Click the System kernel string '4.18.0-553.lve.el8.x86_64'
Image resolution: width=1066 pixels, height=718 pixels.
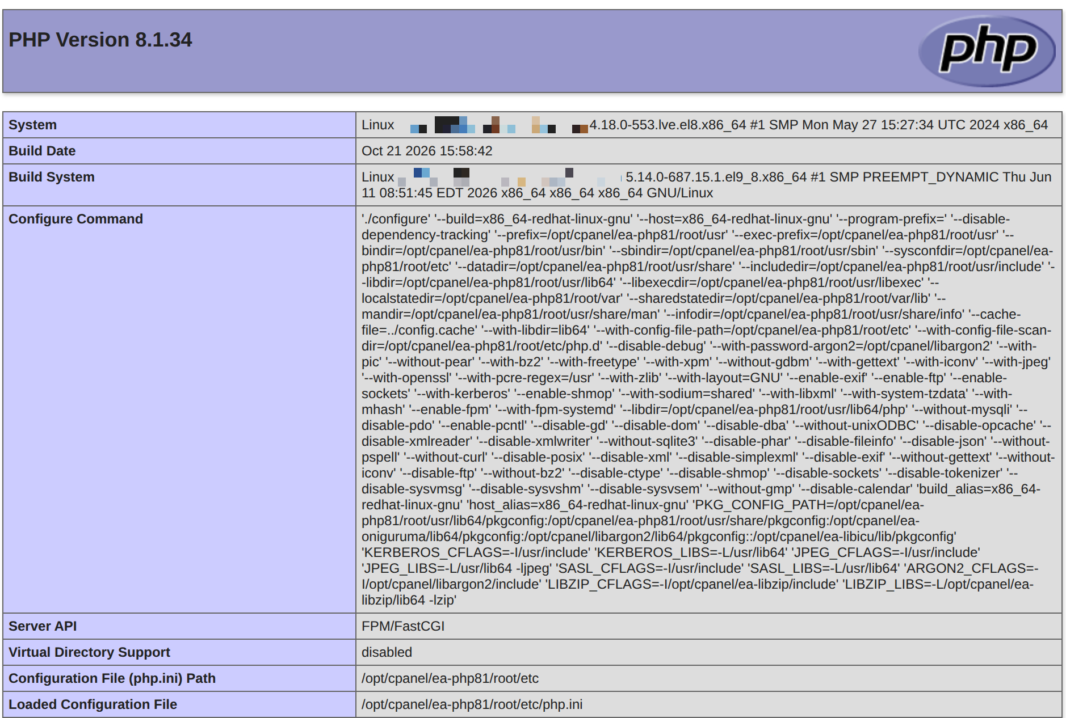click(x=668, y=125)
